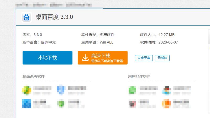Open the gray-red icon under 用户好评软件
This screenshot has height=118, width=210.
[x=133, y=104]
